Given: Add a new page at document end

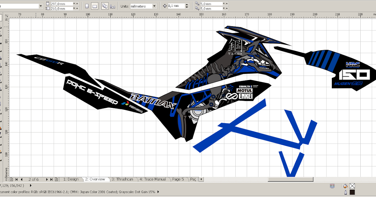Looking at the screenshot, I should [56, 179].
